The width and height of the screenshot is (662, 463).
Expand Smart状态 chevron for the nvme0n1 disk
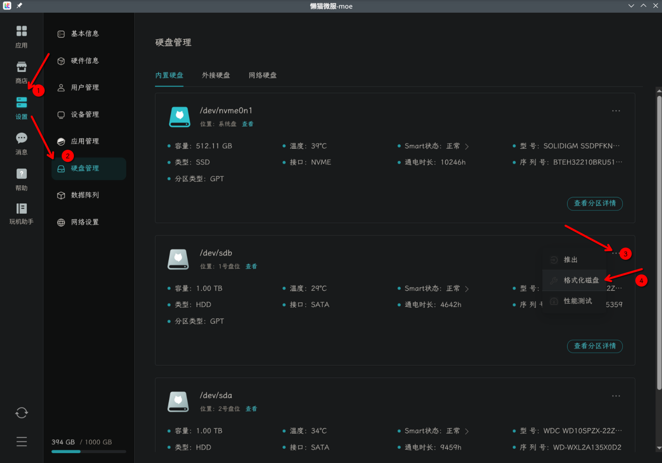pyautogui.click(x=467, y=146)
